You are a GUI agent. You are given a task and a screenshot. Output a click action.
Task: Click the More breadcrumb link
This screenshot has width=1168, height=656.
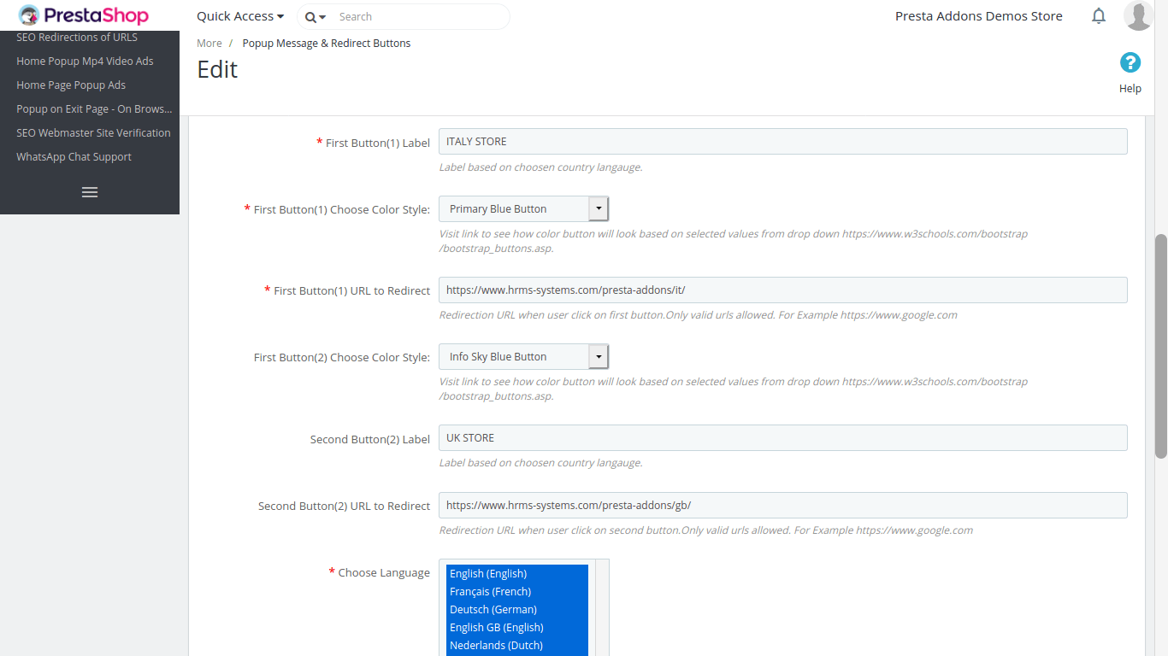(209, 44)
